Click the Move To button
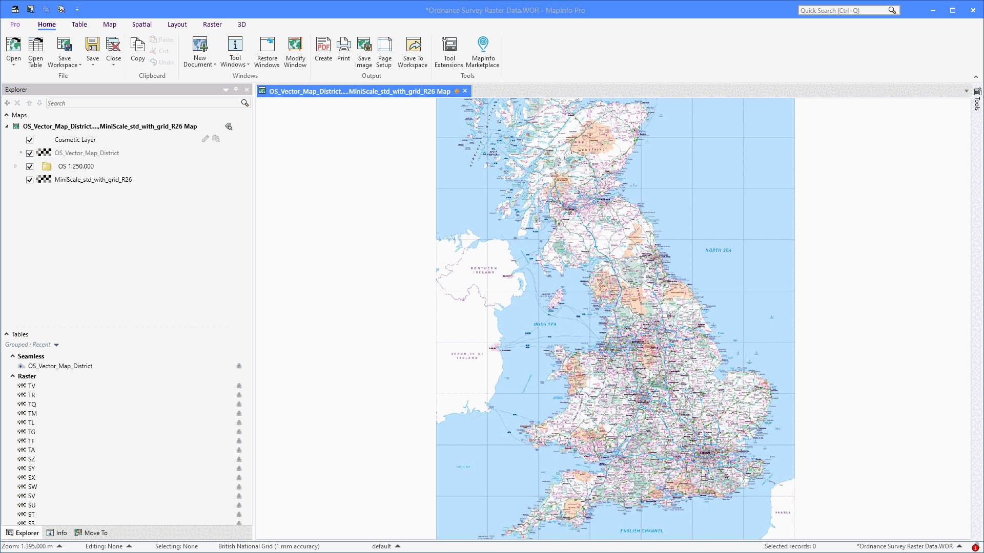The image size is (984, 553). coord(91,533)
